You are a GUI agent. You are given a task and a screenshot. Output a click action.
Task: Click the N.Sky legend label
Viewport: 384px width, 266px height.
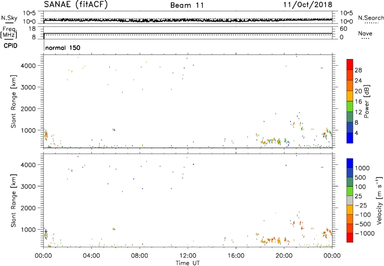[x=9, y=18]
